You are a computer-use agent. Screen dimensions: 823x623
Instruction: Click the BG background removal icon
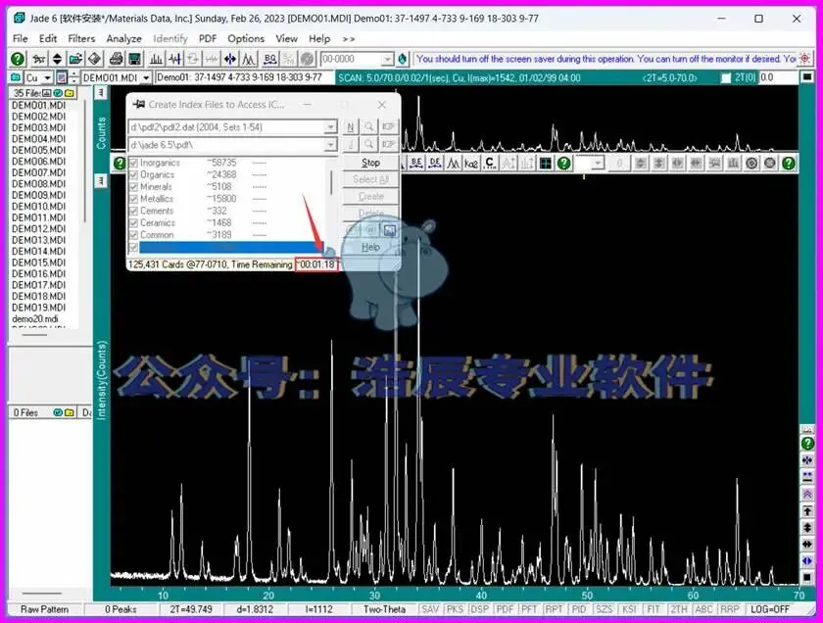coord(269,59)
